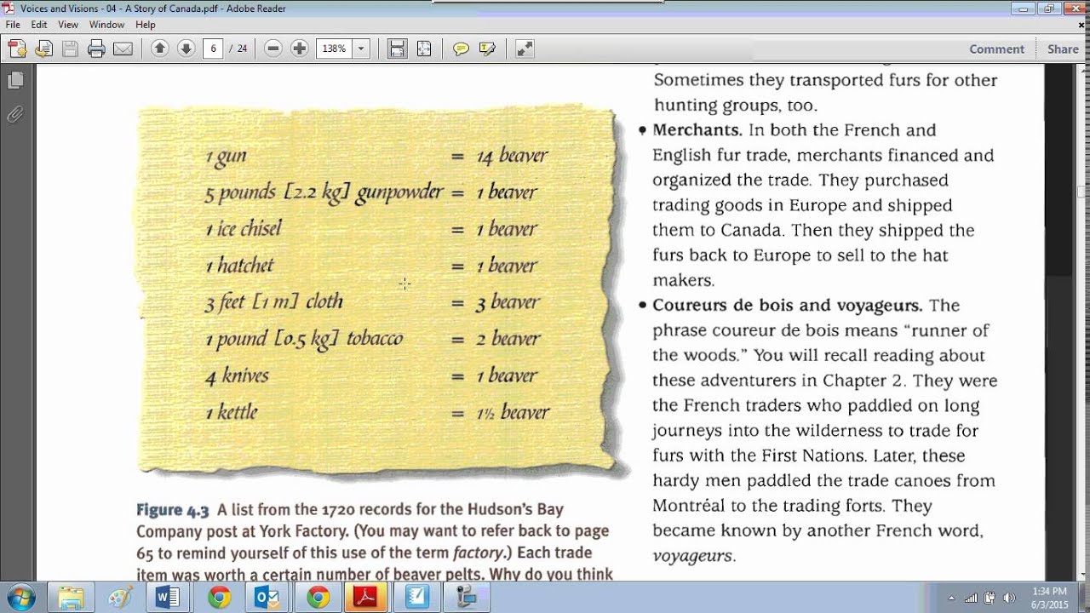
Task: Click the bold 'Merchants.' heading
Action: pos(697,130)
